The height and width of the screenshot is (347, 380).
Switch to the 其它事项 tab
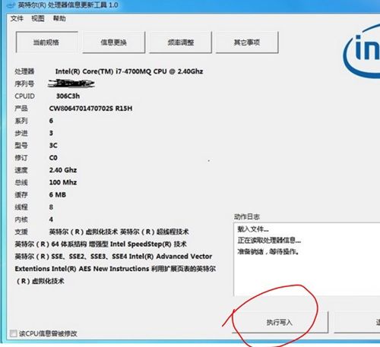[x=247, y=43]
